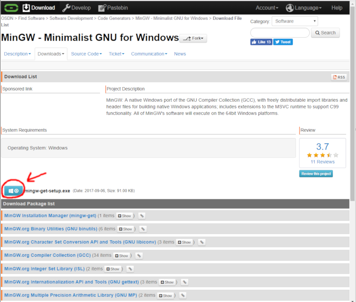Open the RSS feed icon button
The image size is (356, 302).
[339, 77]
